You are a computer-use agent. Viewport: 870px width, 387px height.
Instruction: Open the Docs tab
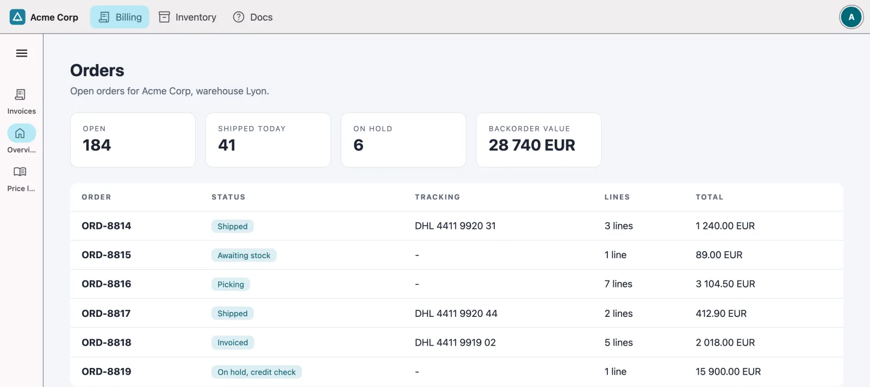click(253, 17)
